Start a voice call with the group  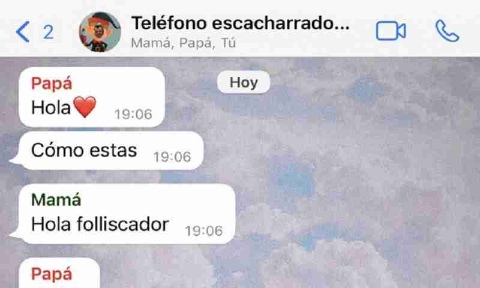click(447, 31)
